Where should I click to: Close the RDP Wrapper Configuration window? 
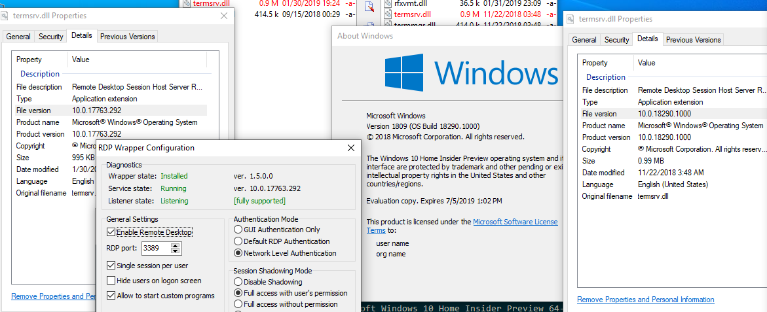click(350, 147)
